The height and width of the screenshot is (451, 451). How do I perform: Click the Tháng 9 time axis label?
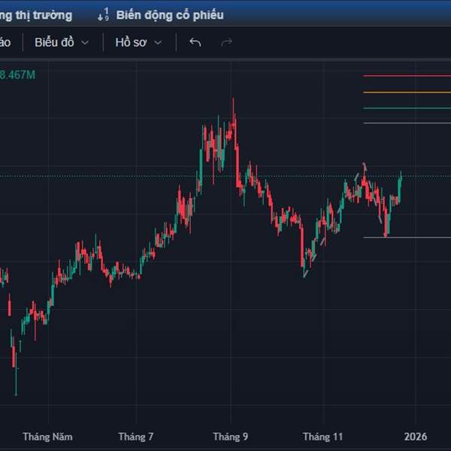coord(230,437)
